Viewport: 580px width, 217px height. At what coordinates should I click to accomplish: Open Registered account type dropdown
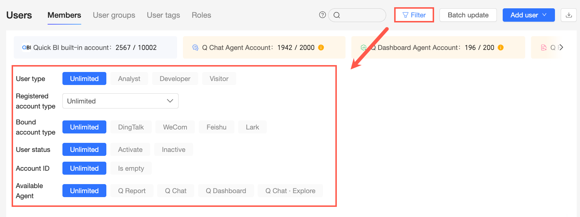click(121, 101)
